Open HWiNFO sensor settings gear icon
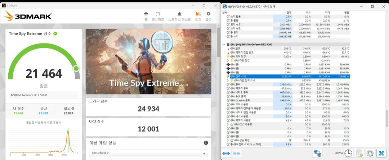The image size is (389, 160). coord(370,153)
